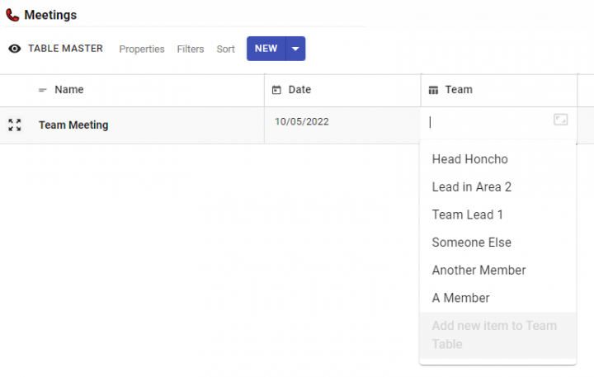Click the table icon in Team header
This screenshot has height=377, width=594.
pyautogui.click(x=434, y=90)
